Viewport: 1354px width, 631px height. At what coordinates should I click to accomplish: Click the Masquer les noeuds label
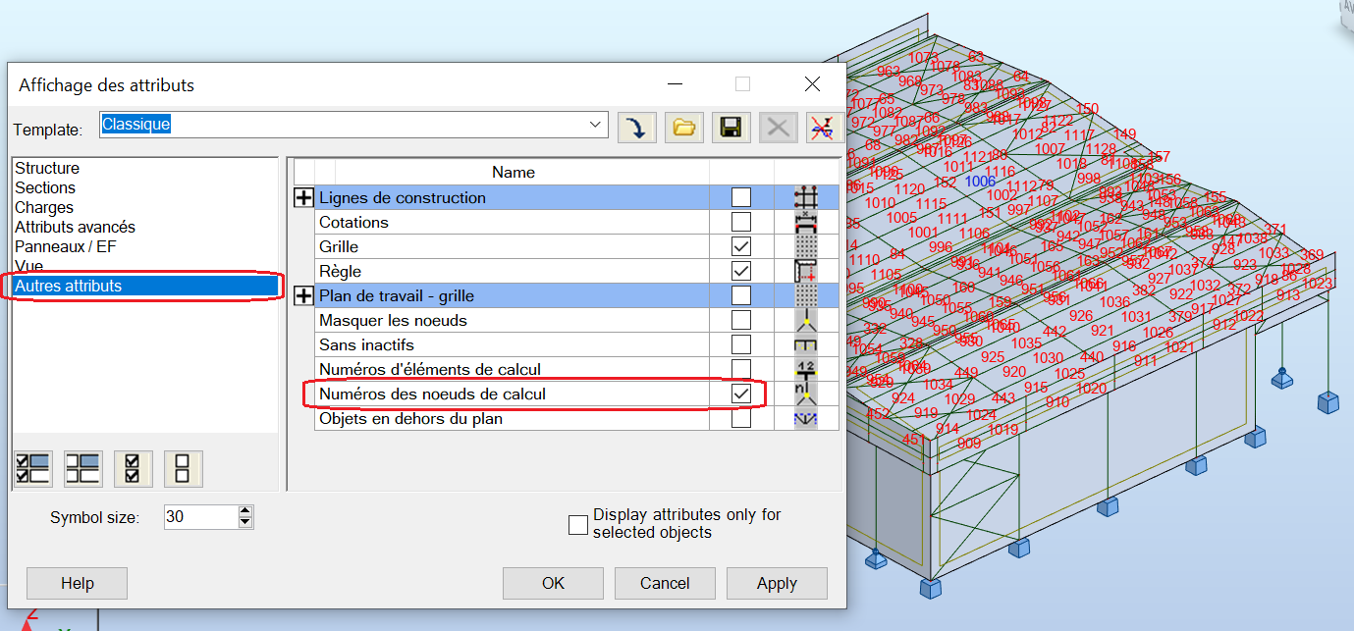click(393, 320)
